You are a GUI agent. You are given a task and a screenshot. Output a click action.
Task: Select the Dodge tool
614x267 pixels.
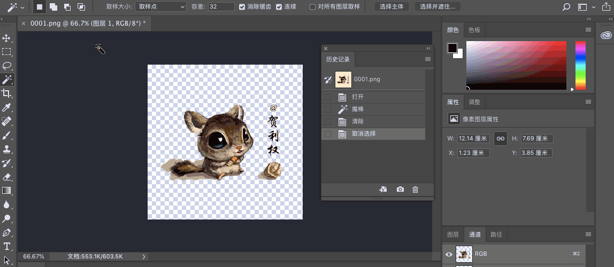click(6, 218)
